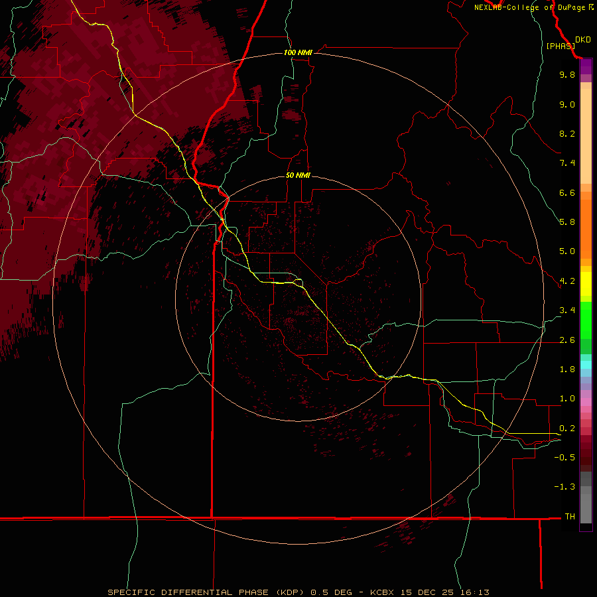597x597 pixels.
Task: Click the bright green band of the scale
Action: (x=586, y=320)
